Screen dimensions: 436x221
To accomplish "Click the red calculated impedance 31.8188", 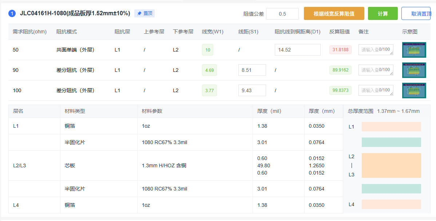I will point(340,50).
